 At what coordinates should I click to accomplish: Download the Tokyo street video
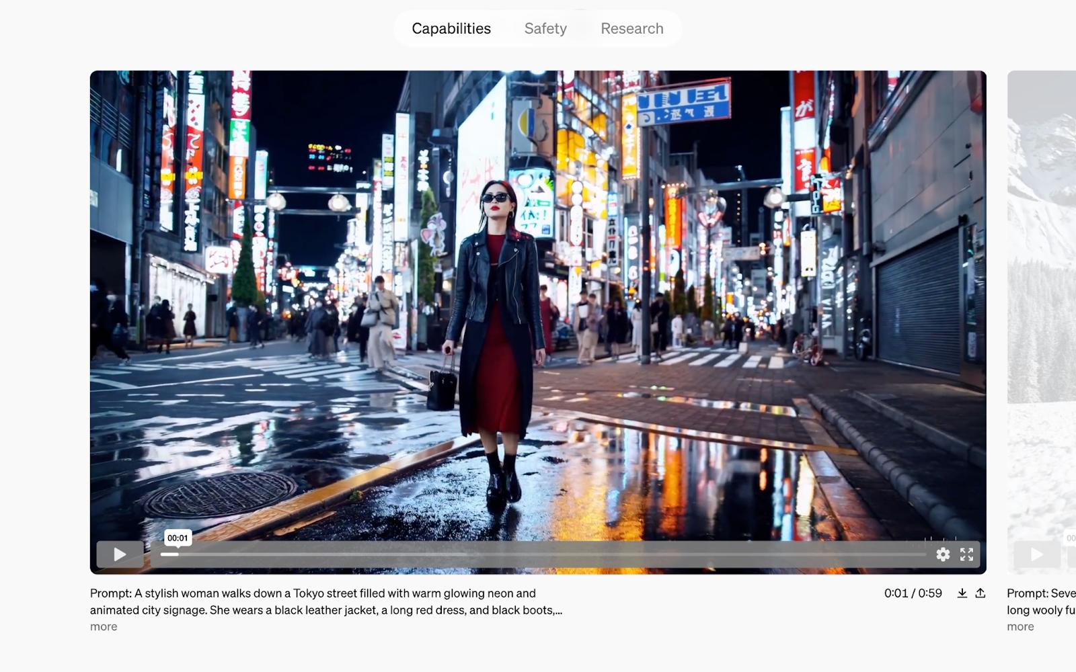(x=962, y=593)
